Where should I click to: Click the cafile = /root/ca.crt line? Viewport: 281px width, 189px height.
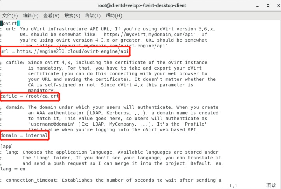point(30,96)
